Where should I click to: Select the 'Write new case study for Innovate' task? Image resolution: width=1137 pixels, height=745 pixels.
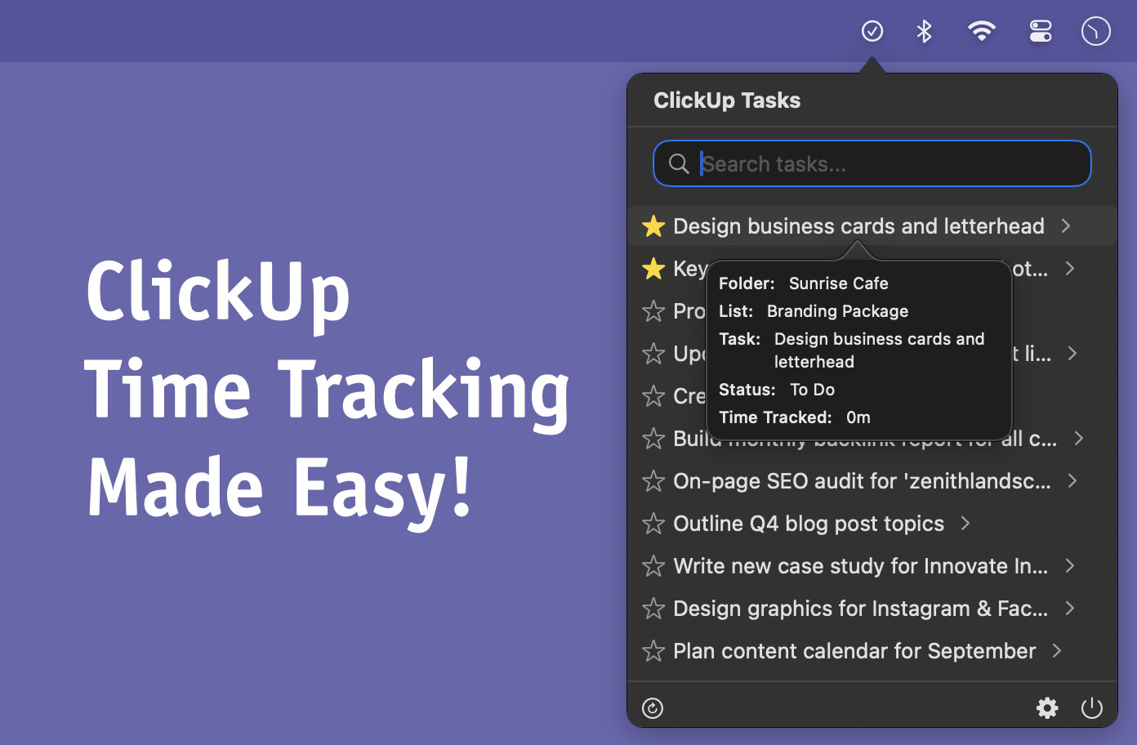[860, 566]
